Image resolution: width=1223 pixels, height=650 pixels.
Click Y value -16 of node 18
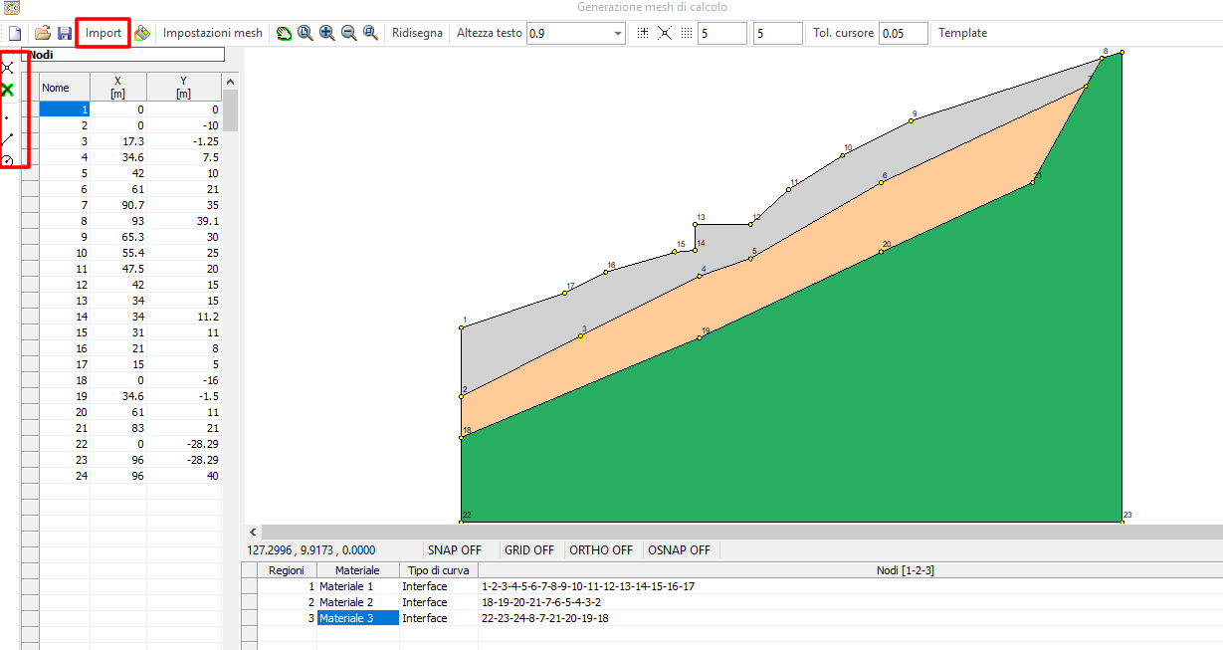tap(183, 380)
